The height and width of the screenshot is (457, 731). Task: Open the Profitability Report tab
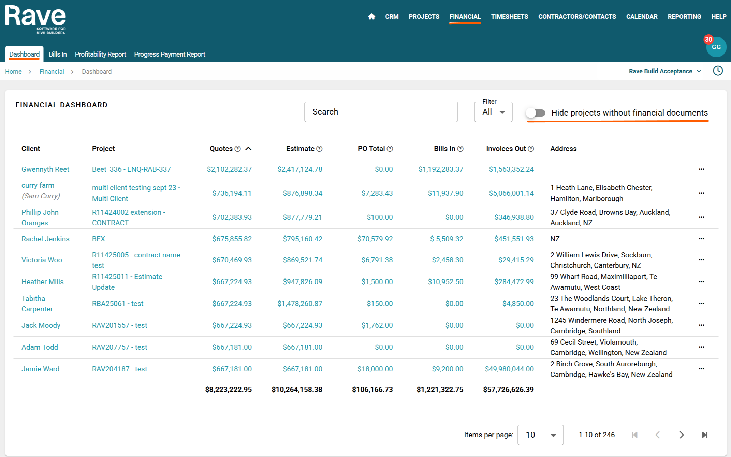pos(100,54)
